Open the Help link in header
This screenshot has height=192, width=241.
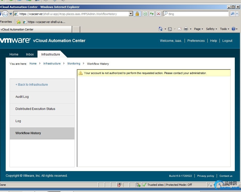click(214, 41)
